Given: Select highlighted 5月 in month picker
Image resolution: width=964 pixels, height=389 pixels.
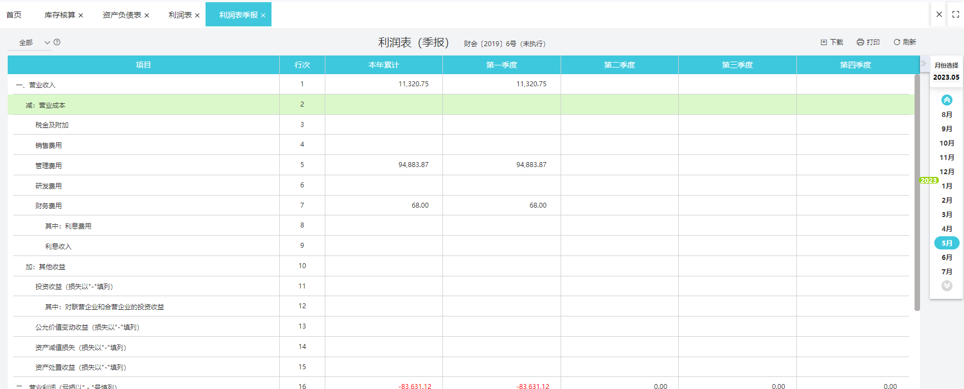Looking at the screenshot, I should pyautogui.click(x=946, y=243).
